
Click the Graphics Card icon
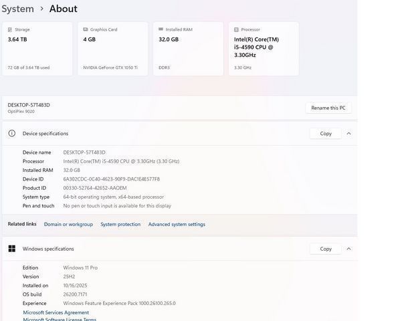coord(85,29)
